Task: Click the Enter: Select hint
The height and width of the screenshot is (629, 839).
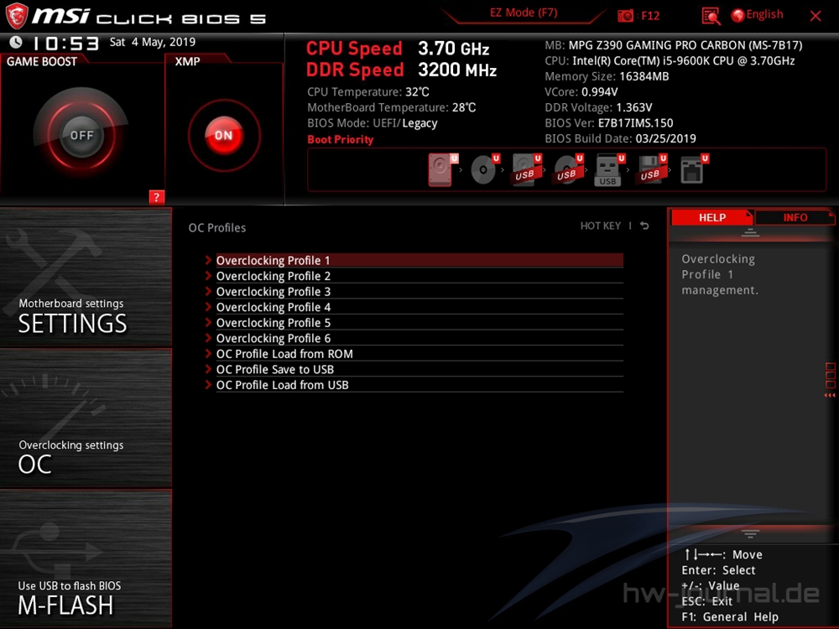Action: coord(718,570)
